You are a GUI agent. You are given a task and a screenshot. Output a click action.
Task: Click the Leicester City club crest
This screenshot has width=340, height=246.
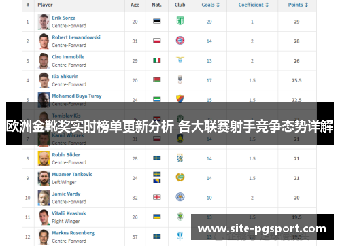(x=180, y=197)
